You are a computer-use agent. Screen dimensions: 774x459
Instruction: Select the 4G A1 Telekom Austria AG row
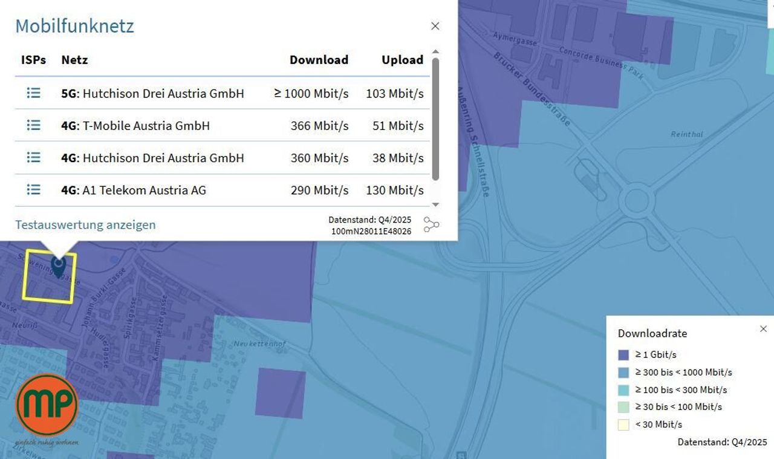click(x=223, y=190)
